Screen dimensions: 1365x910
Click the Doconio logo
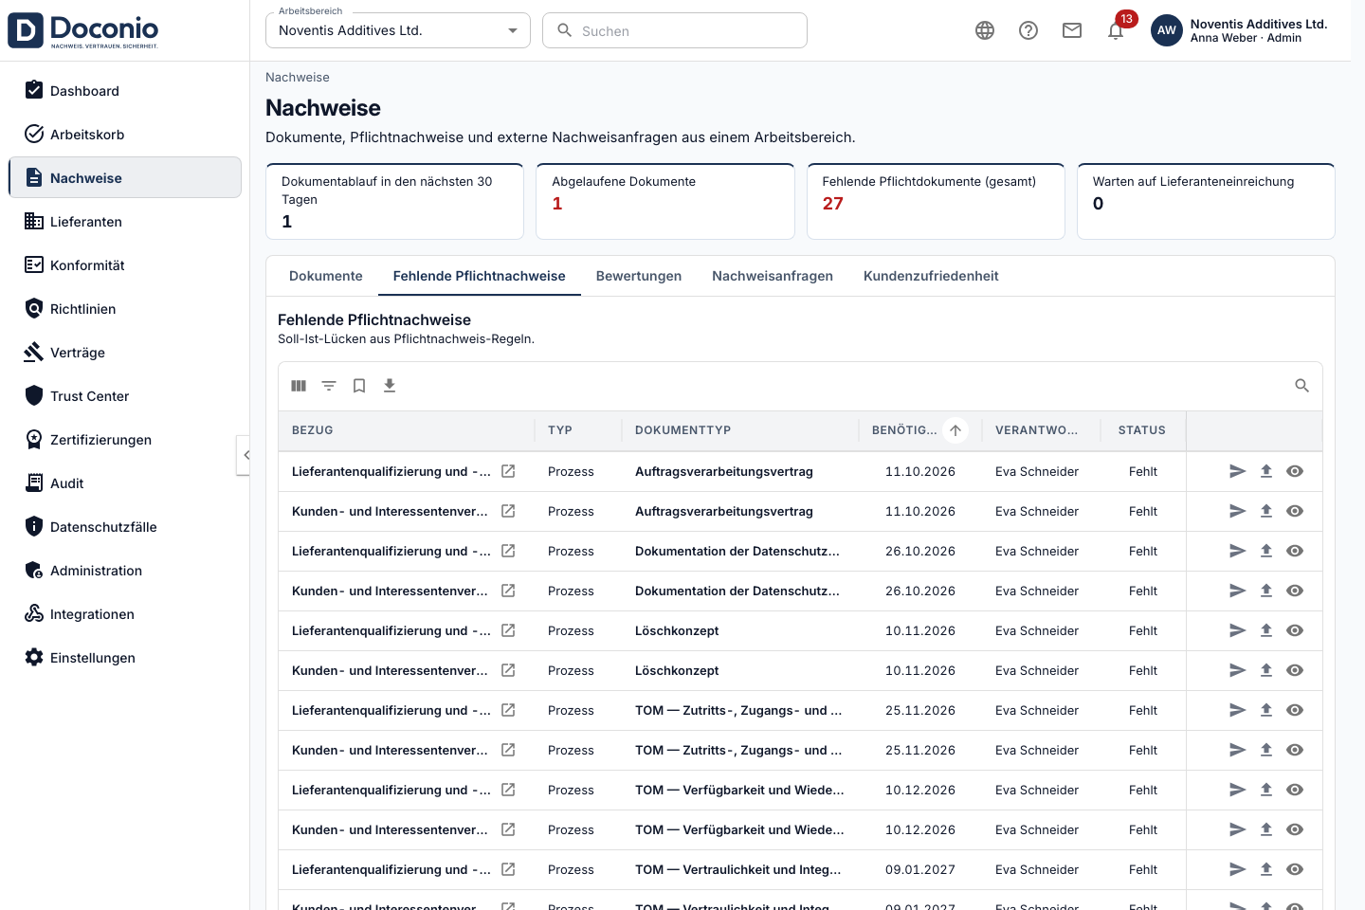(x=83, y=30)
